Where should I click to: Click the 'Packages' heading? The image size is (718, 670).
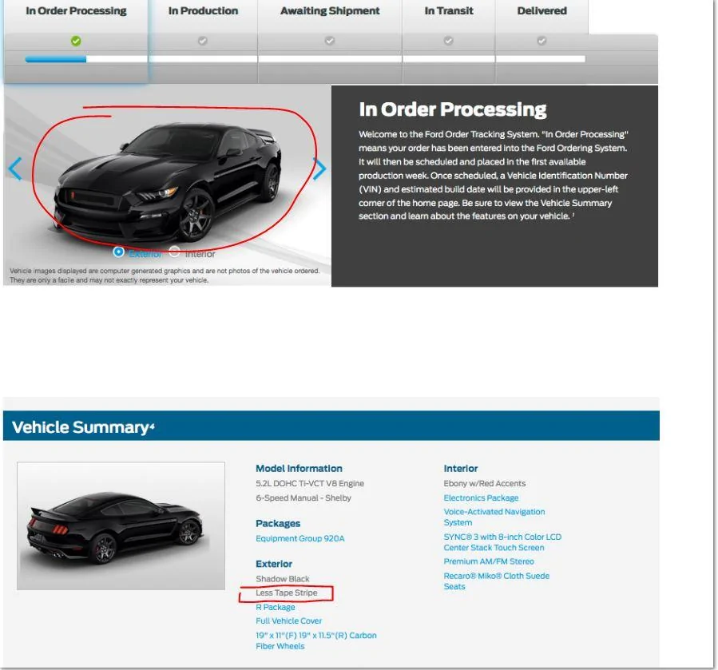(278, 523)
